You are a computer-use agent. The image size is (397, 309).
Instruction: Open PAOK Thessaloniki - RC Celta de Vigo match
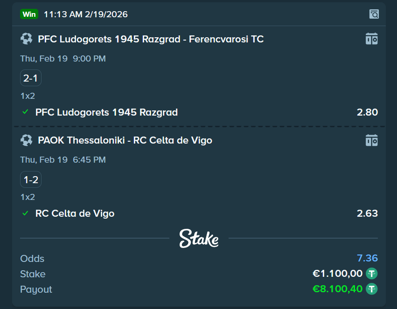click(x=125, y=140)
